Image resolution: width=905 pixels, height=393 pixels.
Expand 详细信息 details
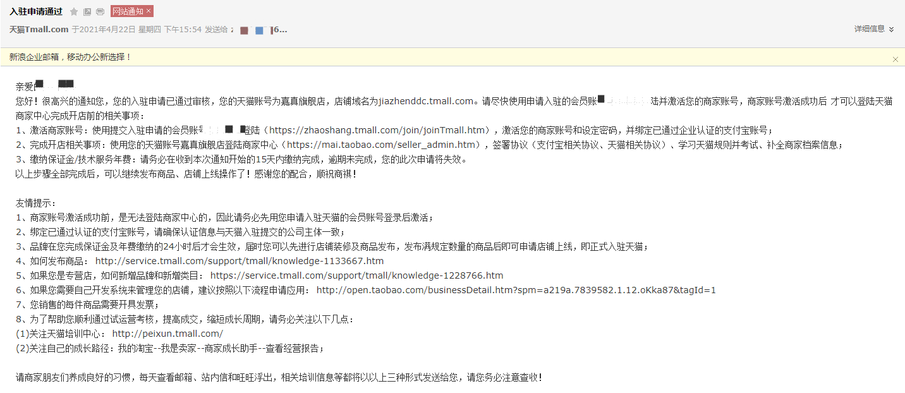point(874,29)
